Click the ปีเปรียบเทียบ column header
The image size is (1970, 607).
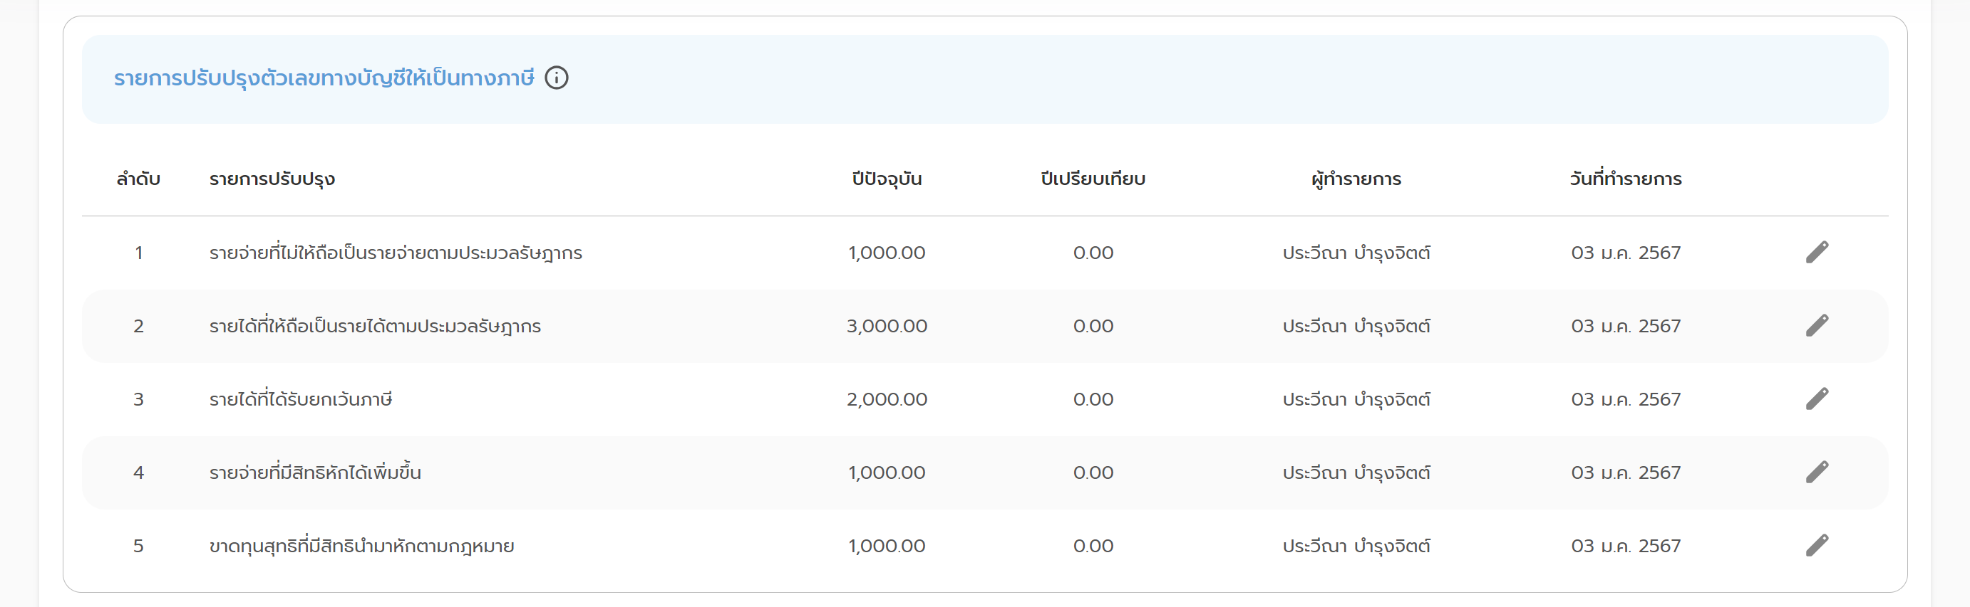(1093, 179)
